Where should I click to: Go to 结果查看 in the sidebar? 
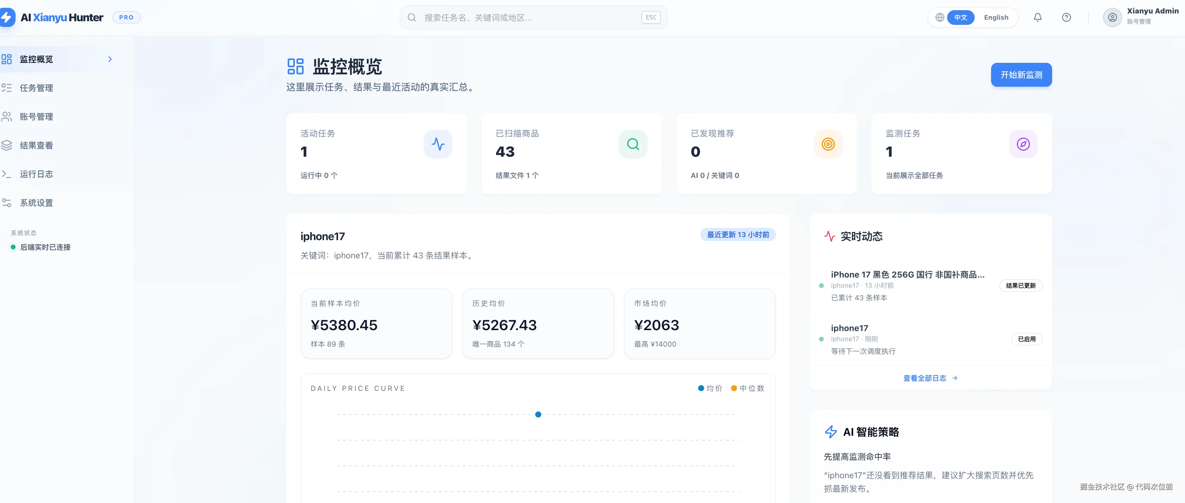pyautogui.click(x=36, y=145)
